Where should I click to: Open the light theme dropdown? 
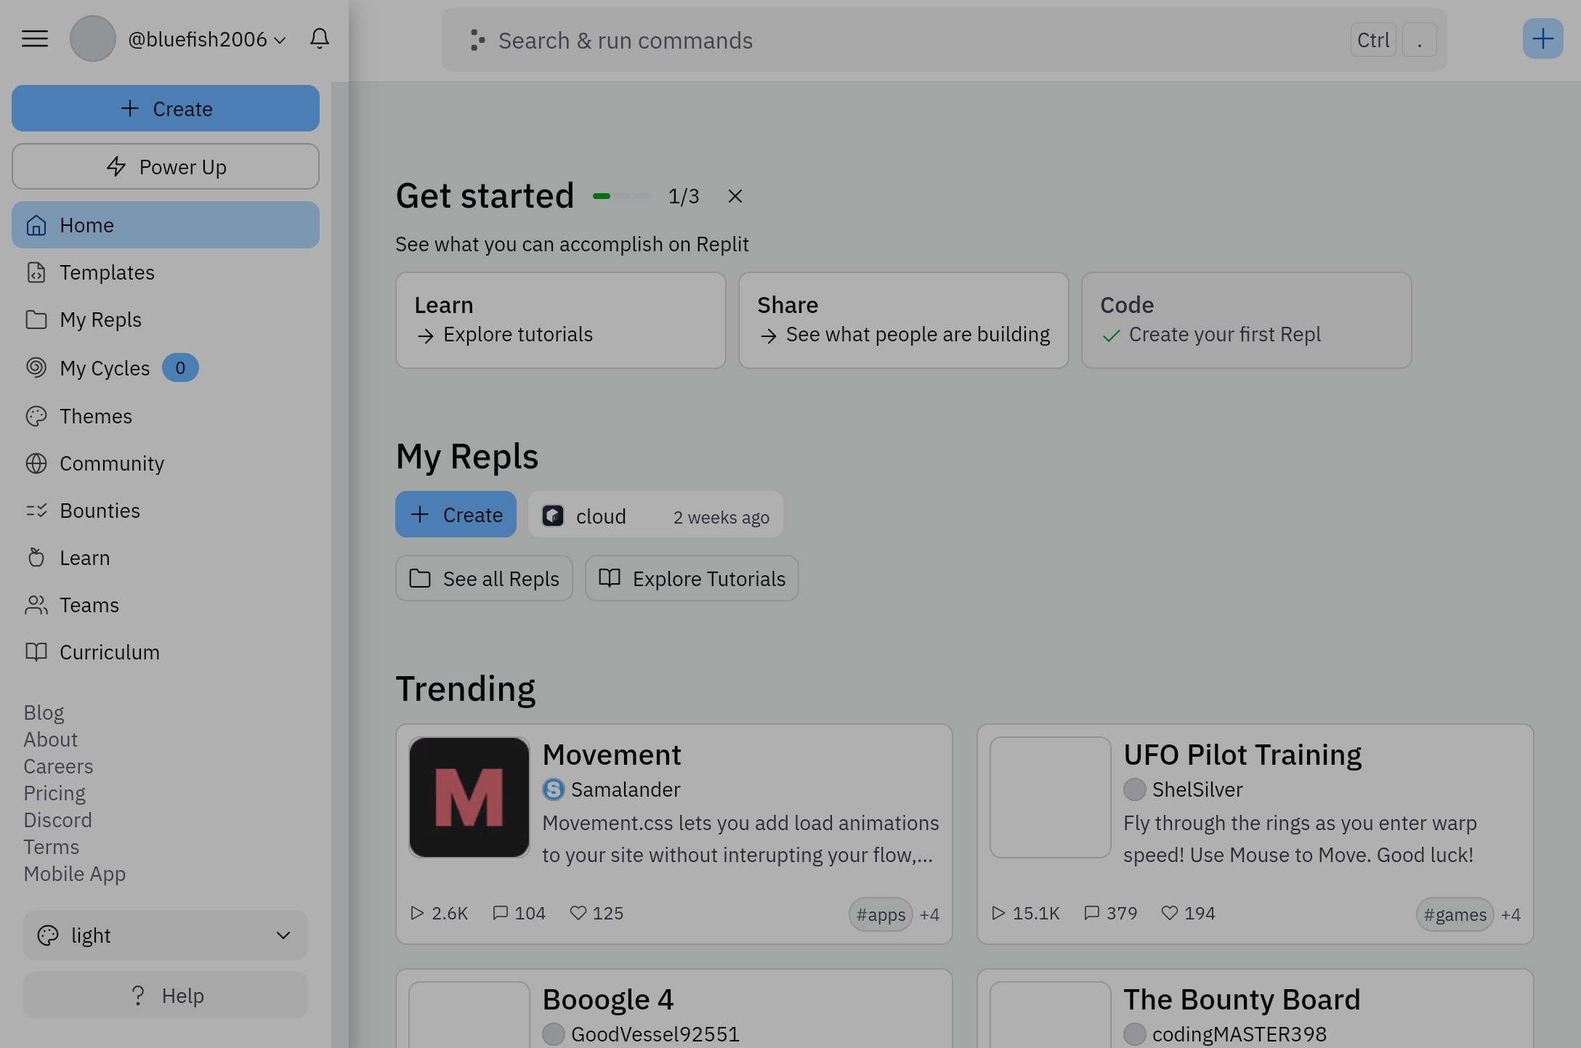click(x=166, y=935)
